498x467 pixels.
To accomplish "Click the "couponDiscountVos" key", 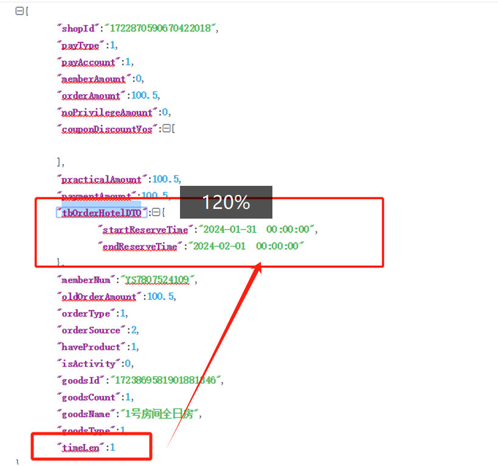I will coord(107,129).
